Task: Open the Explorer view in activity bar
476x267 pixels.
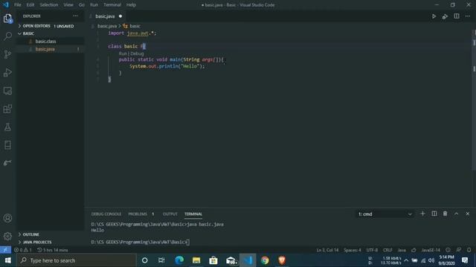Action: click(x=7, y=19)
